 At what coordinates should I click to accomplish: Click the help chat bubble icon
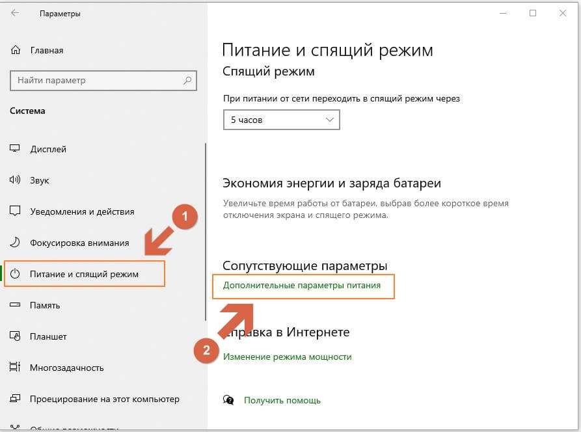pyautogui.click(x=228, y=399)
